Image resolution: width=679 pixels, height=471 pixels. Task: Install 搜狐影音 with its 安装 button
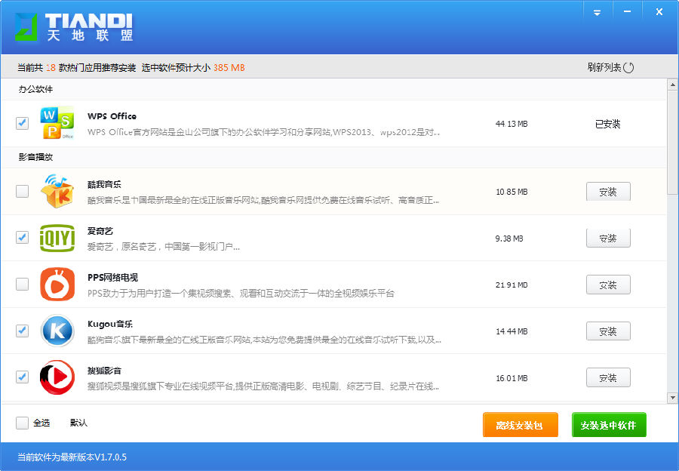point(608,378)
